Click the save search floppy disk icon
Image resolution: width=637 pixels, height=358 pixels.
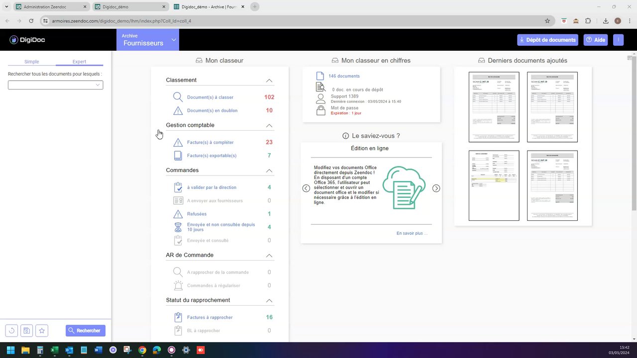tap(27, 331)
